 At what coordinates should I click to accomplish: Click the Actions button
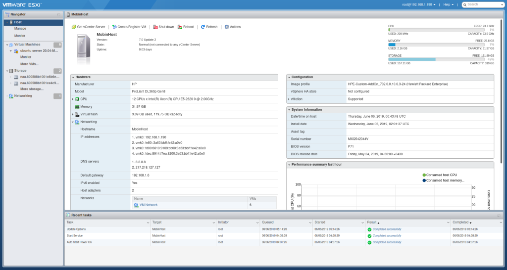pyautogui.click(x=233, y=27)
